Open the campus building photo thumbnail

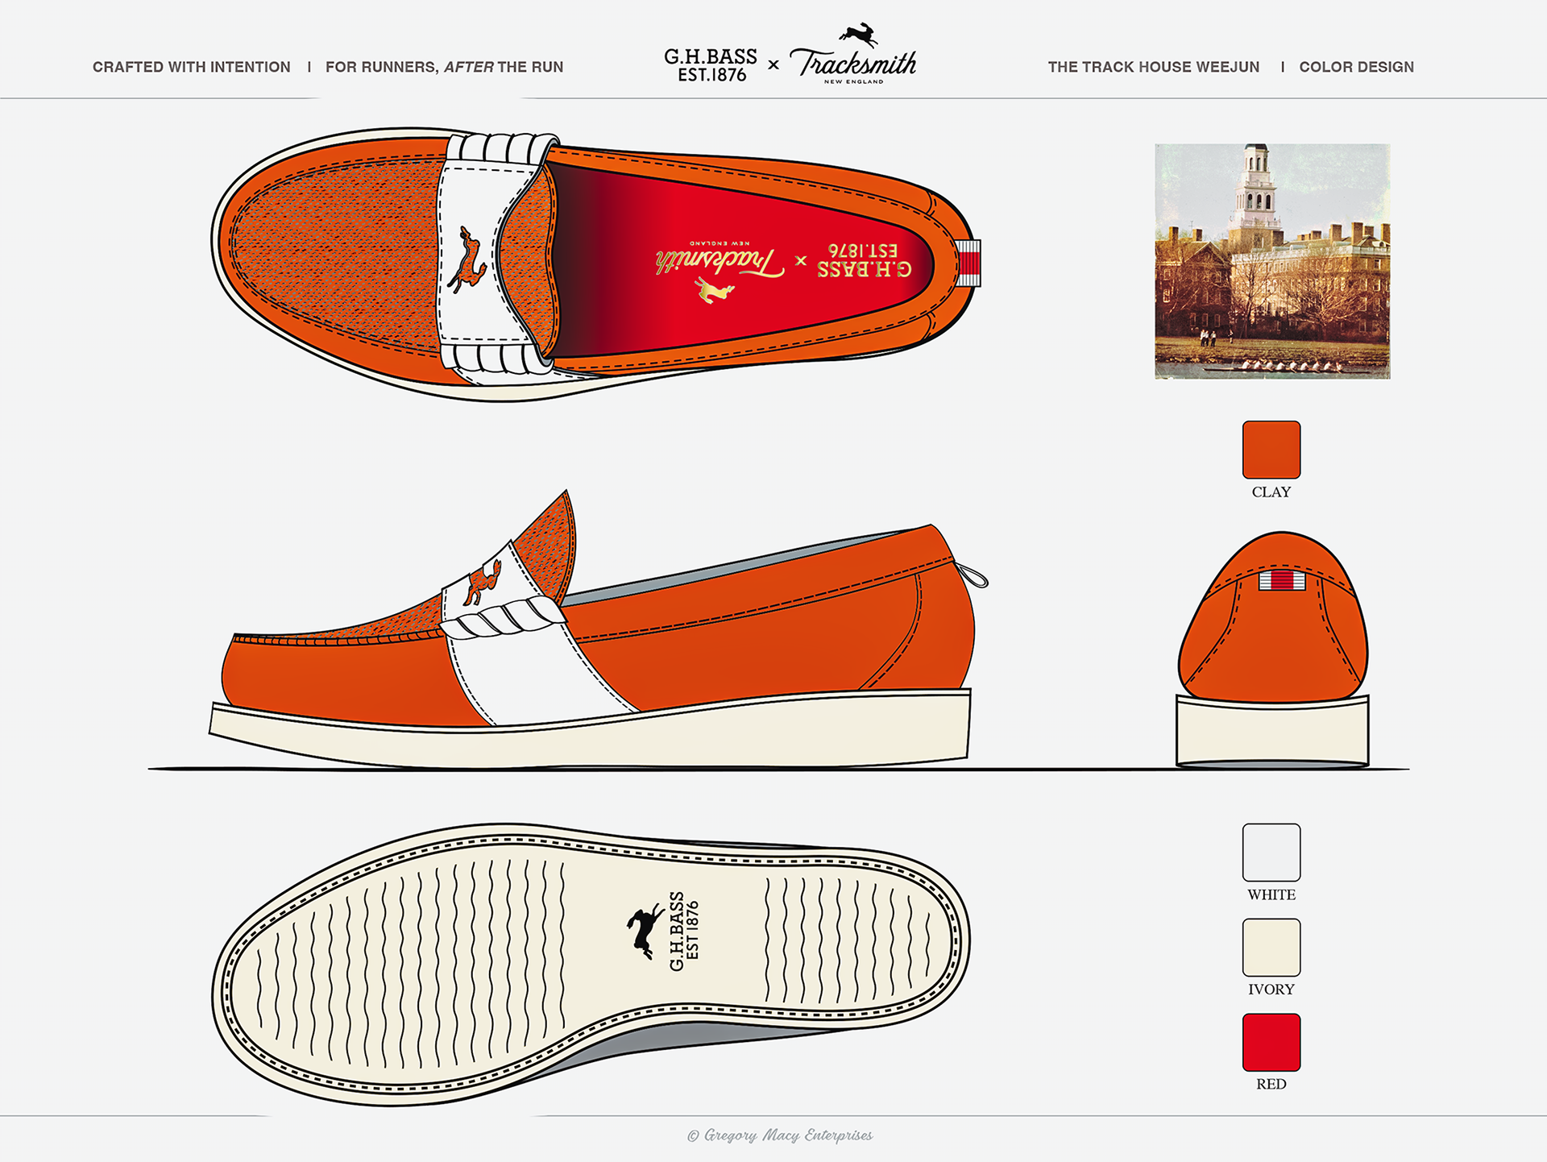click(x=1271, y=261)
